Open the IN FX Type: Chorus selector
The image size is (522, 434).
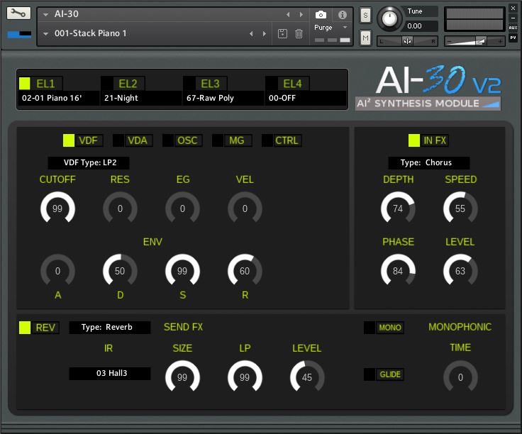(429, 163)
